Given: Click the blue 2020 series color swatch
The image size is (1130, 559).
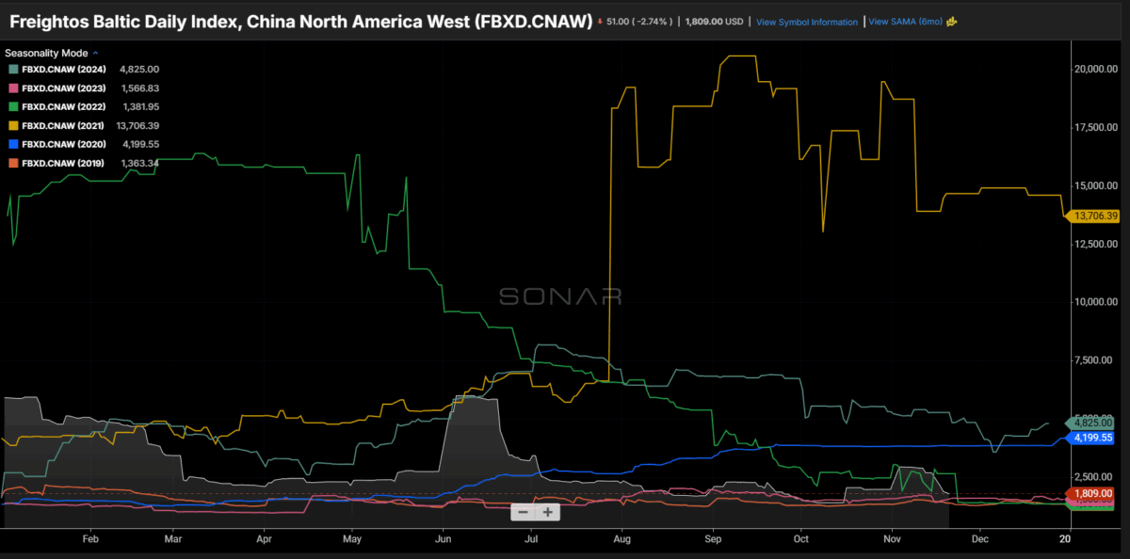Looking at the screenshot, I should pos(11,144).
